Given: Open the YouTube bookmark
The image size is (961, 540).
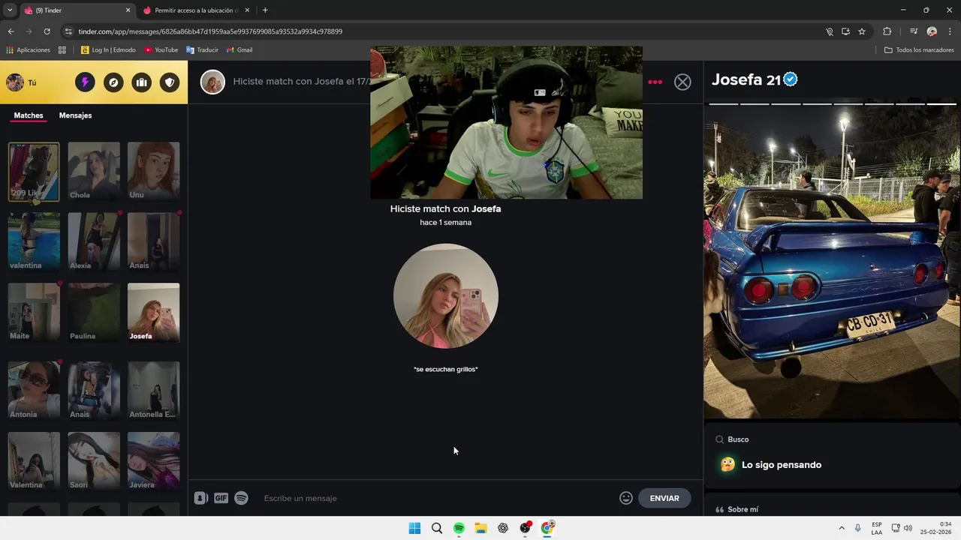Looking at the screenshot, I should pyautogui.click(x=161, y=50).
